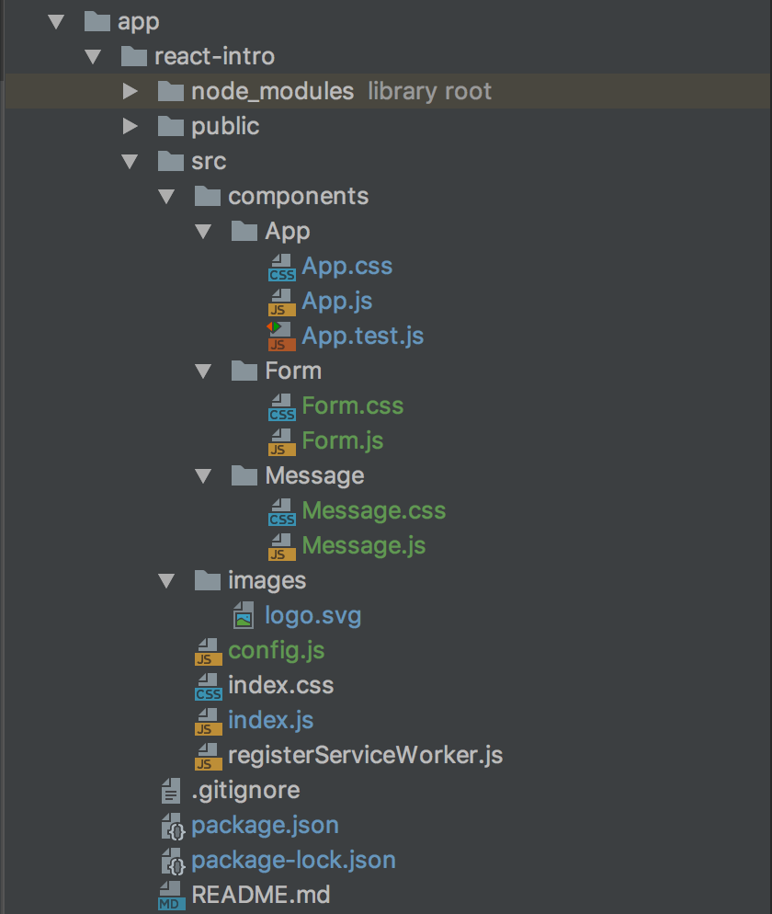The image size is (772, 914).
Task: Open the registerServiceWorker.js file
Action: 365,756
